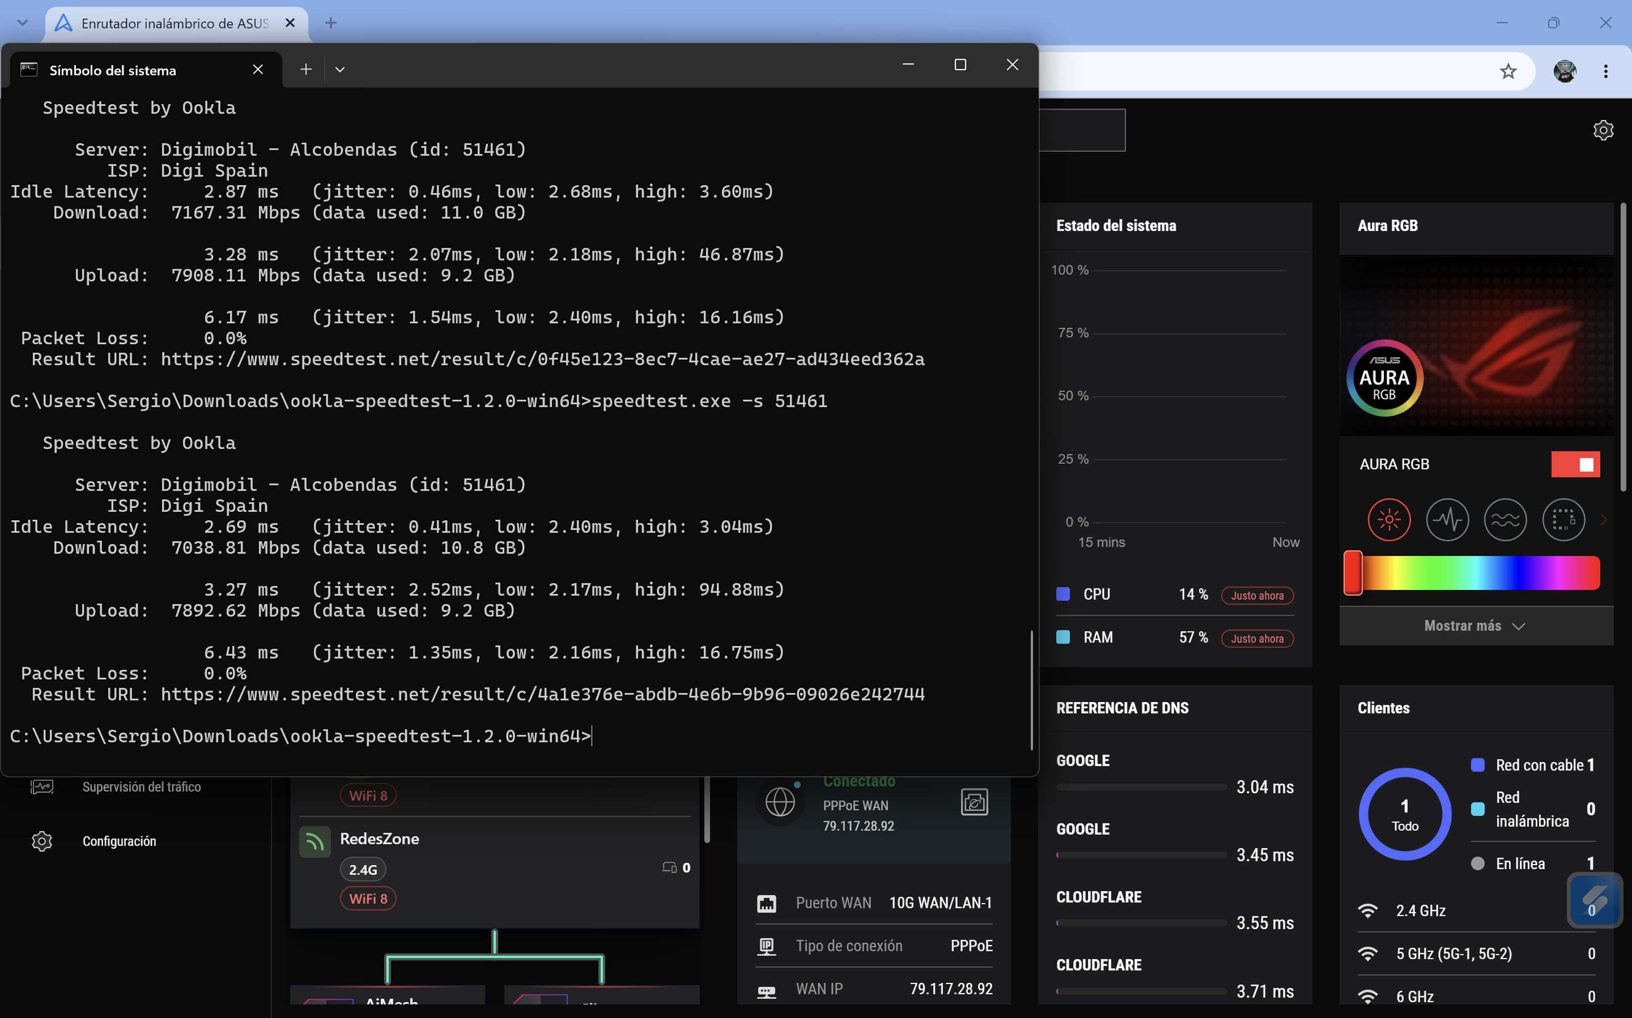The image size is (1632, 1018).
Task: Open Supervisión del tráfico monitor icon
Action: (42, 786)
